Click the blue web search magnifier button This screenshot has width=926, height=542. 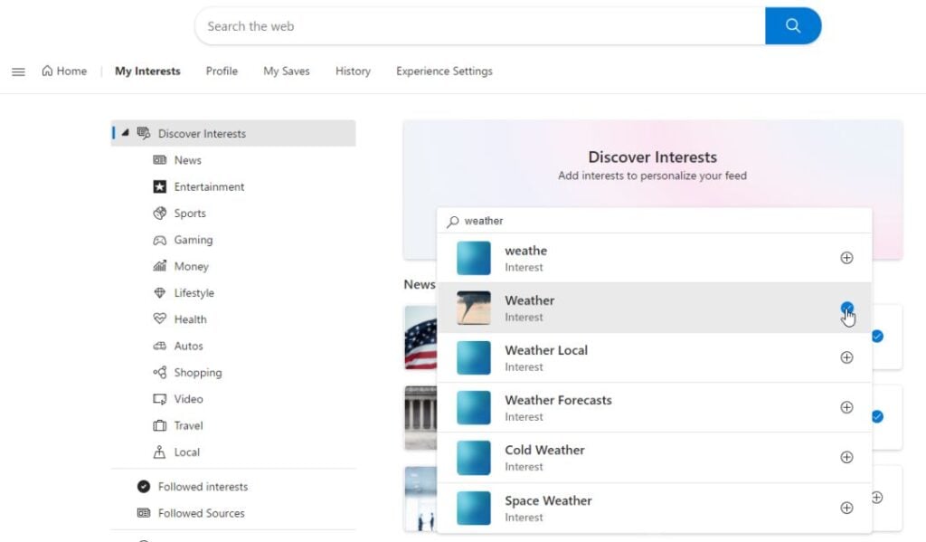[x=792, y=26]
